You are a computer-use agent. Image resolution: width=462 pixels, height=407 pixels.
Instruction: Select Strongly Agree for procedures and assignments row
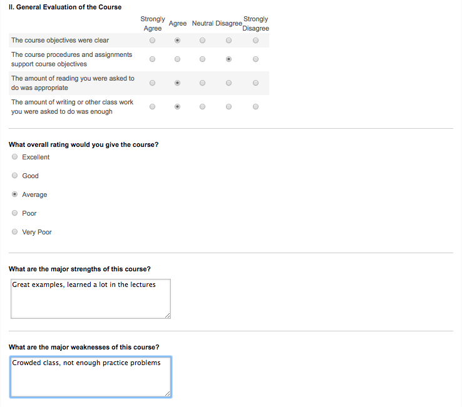[x=152, y=59]
